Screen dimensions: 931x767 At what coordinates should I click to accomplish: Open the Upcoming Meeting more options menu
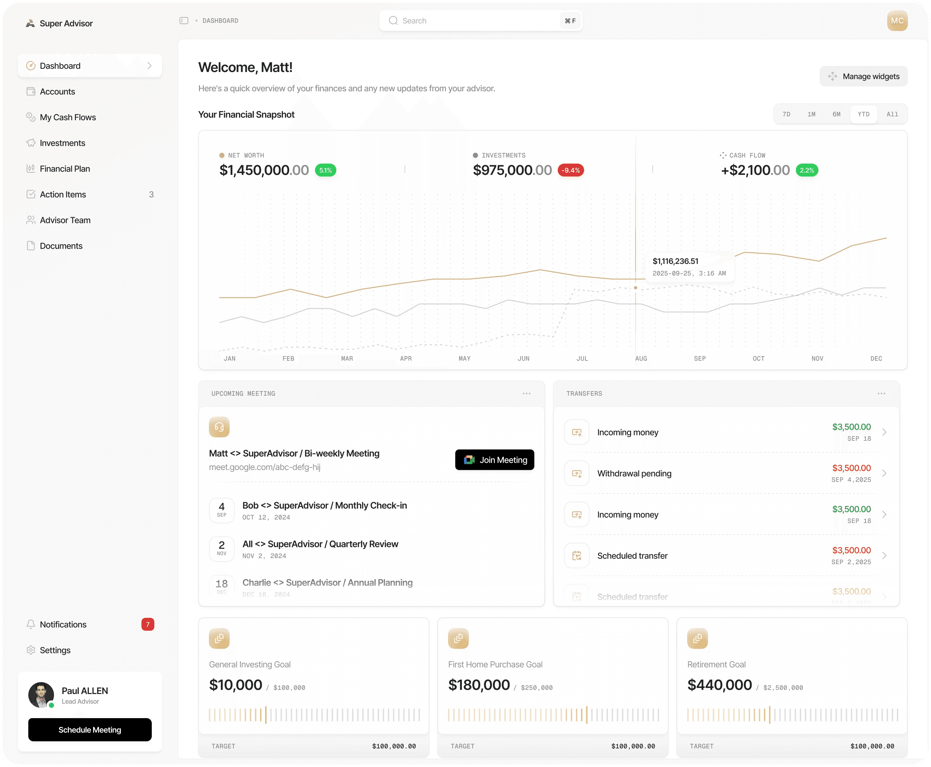click(526, 393)
